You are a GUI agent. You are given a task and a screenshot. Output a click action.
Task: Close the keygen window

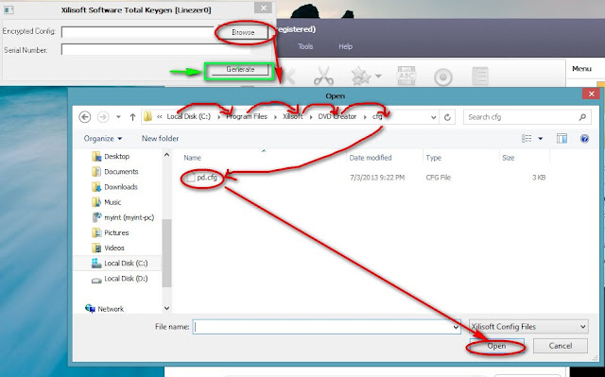click(263, 8)
